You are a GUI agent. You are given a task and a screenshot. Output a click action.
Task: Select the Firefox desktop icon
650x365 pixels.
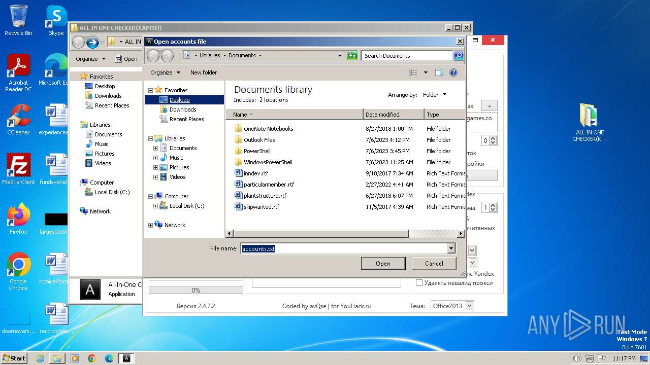tap(18, 219)
